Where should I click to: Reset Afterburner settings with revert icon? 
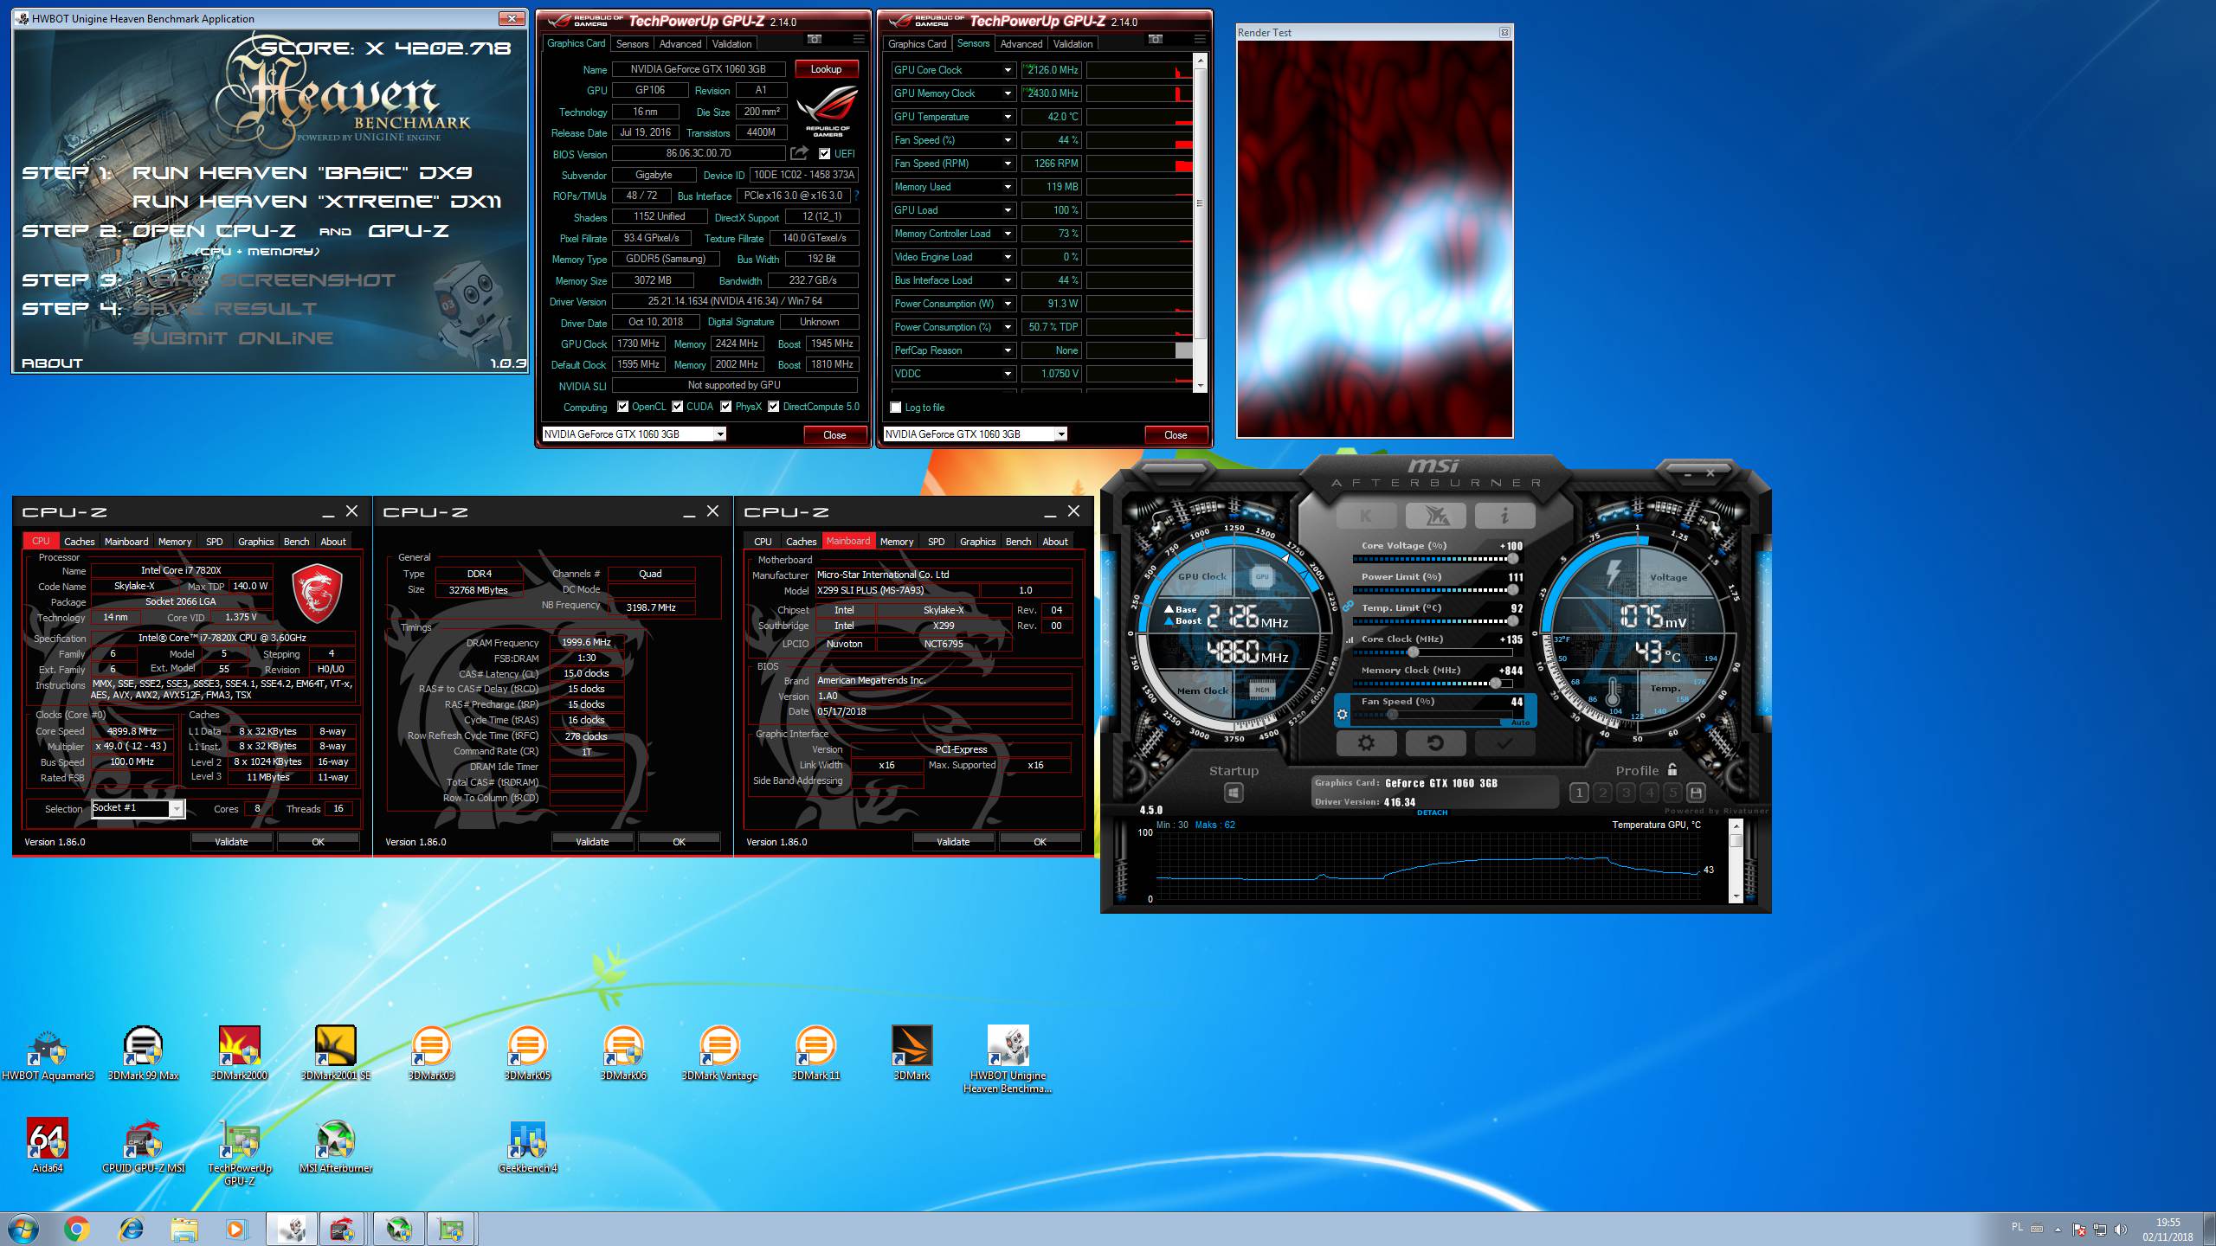[1435, 742]
